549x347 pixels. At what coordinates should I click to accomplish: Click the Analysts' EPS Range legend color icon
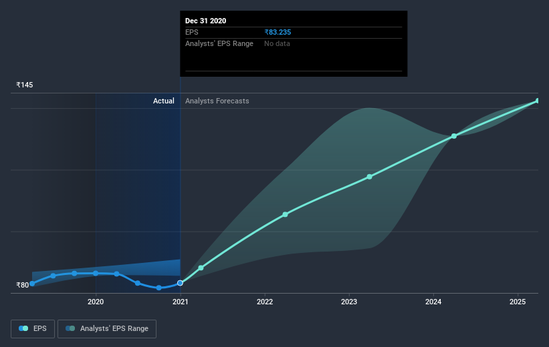click(70, 328)
